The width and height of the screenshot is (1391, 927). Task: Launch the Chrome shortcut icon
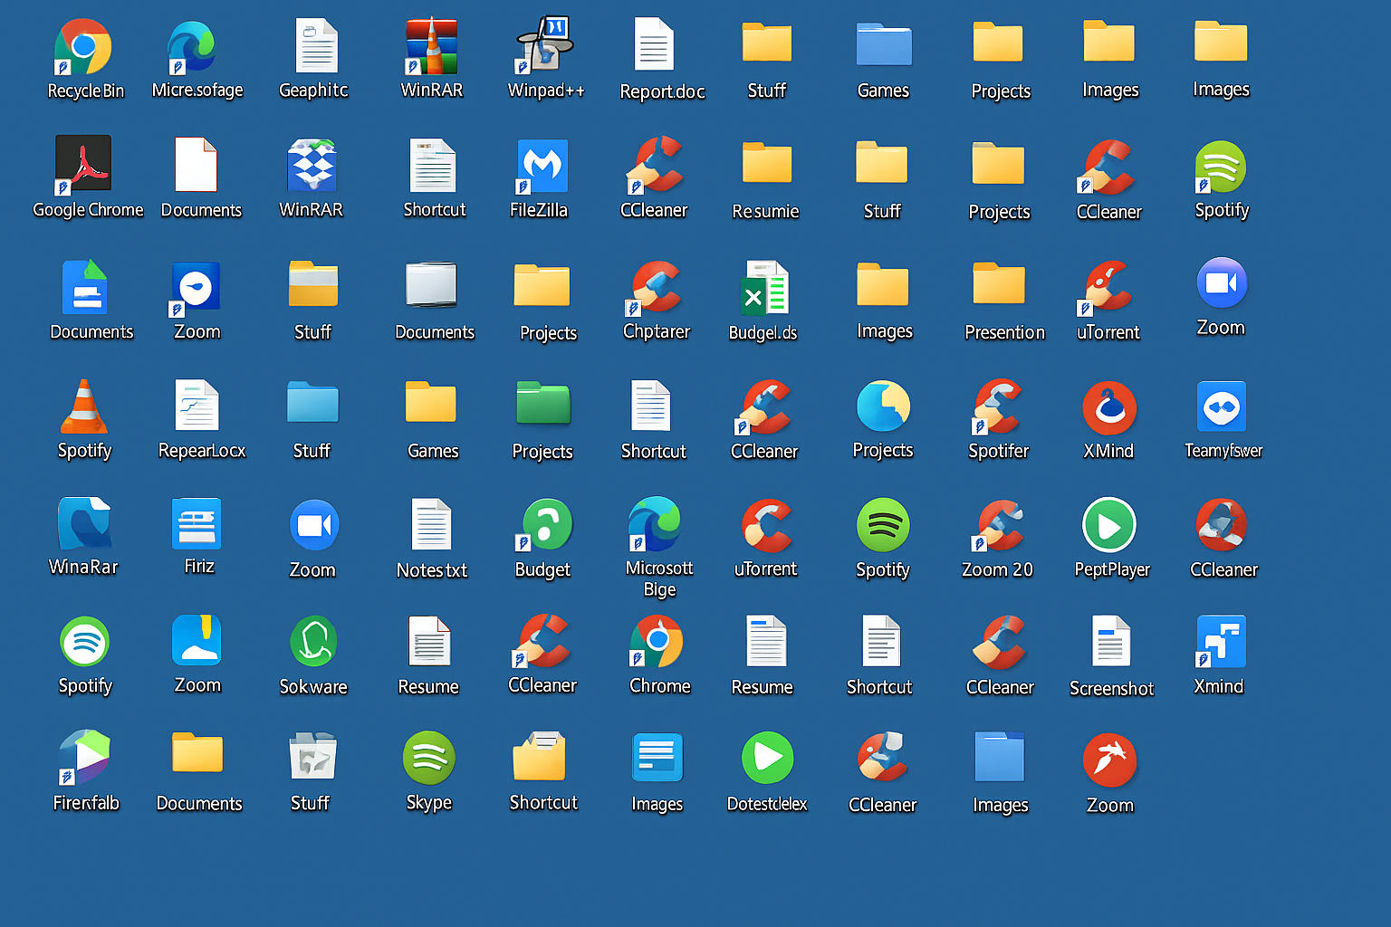657,642
